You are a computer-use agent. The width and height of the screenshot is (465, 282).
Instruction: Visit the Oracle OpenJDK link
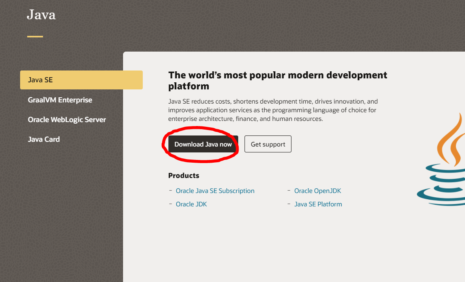tap(317, 191)
